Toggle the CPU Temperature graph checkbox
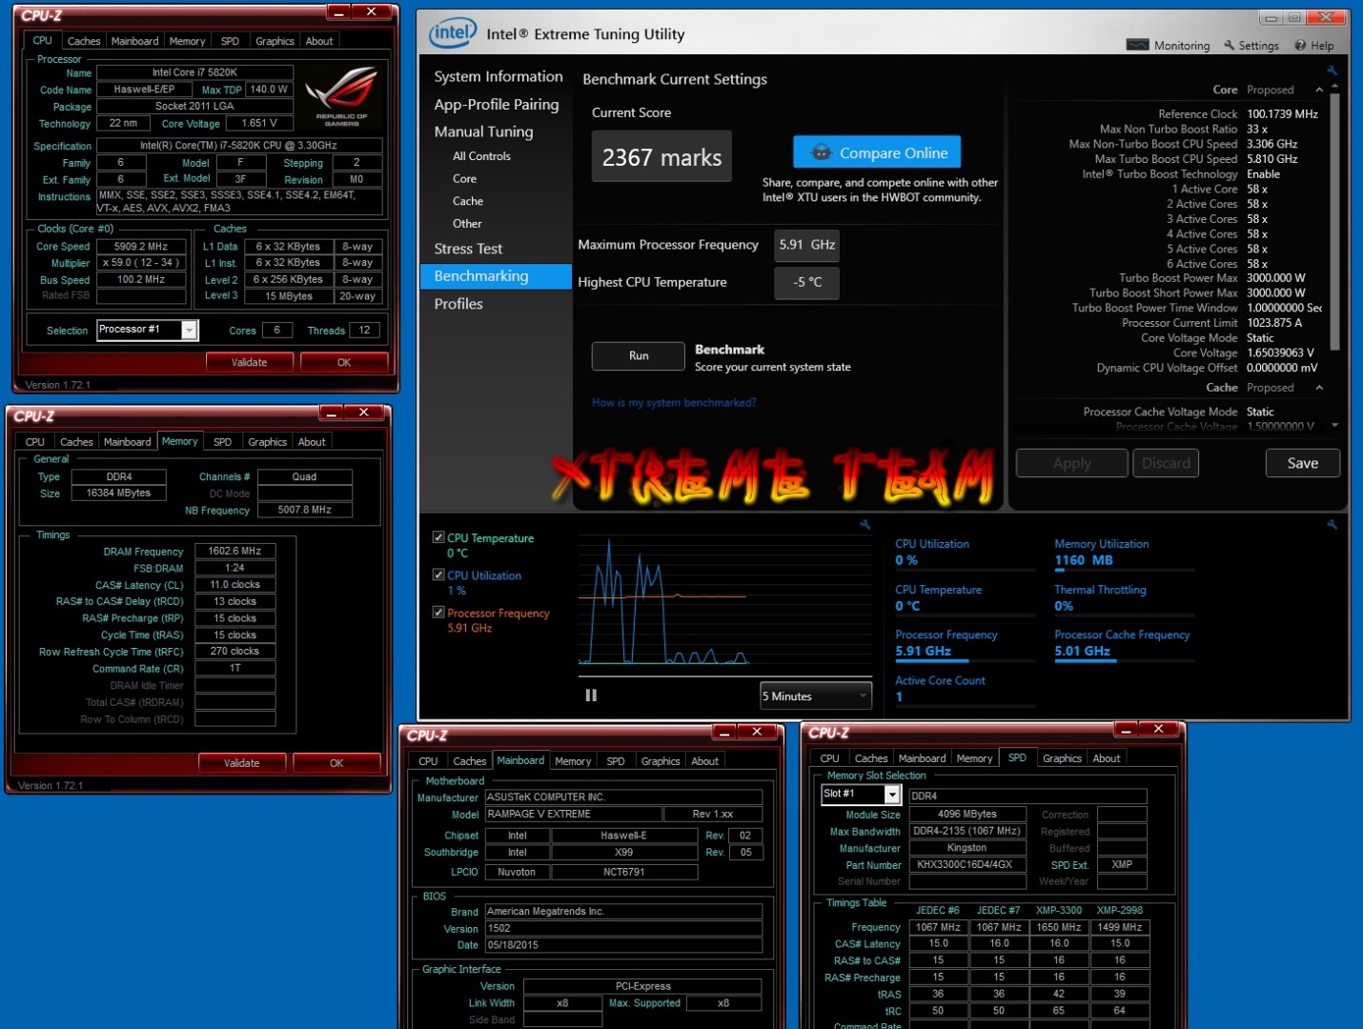 pos(438,537)
